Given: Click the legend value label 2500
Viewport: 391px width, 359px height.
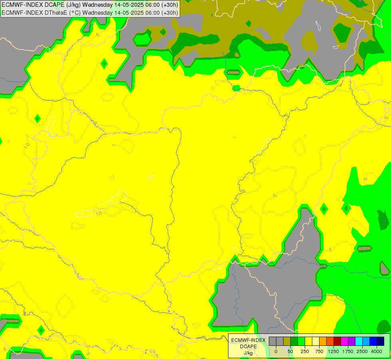Looking at the screenshot, I should click(x=362, y=351).
